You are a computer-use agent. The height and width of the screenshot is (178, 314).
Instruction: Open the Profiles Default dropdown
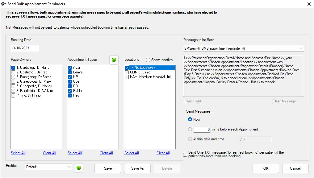coord(48,167)
